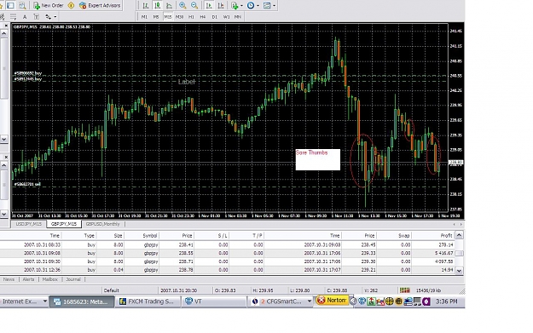Open the Norton taskbar button
The image size is (533, 333).
click(x=332, y=301)
